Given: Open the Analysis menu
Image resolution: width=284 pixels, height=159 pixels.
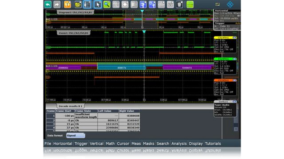Looking at the screenshot, I should pyautogui.click(x=179, y=144).
